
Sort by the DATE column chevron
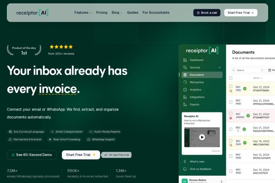[x=261, y=78]
